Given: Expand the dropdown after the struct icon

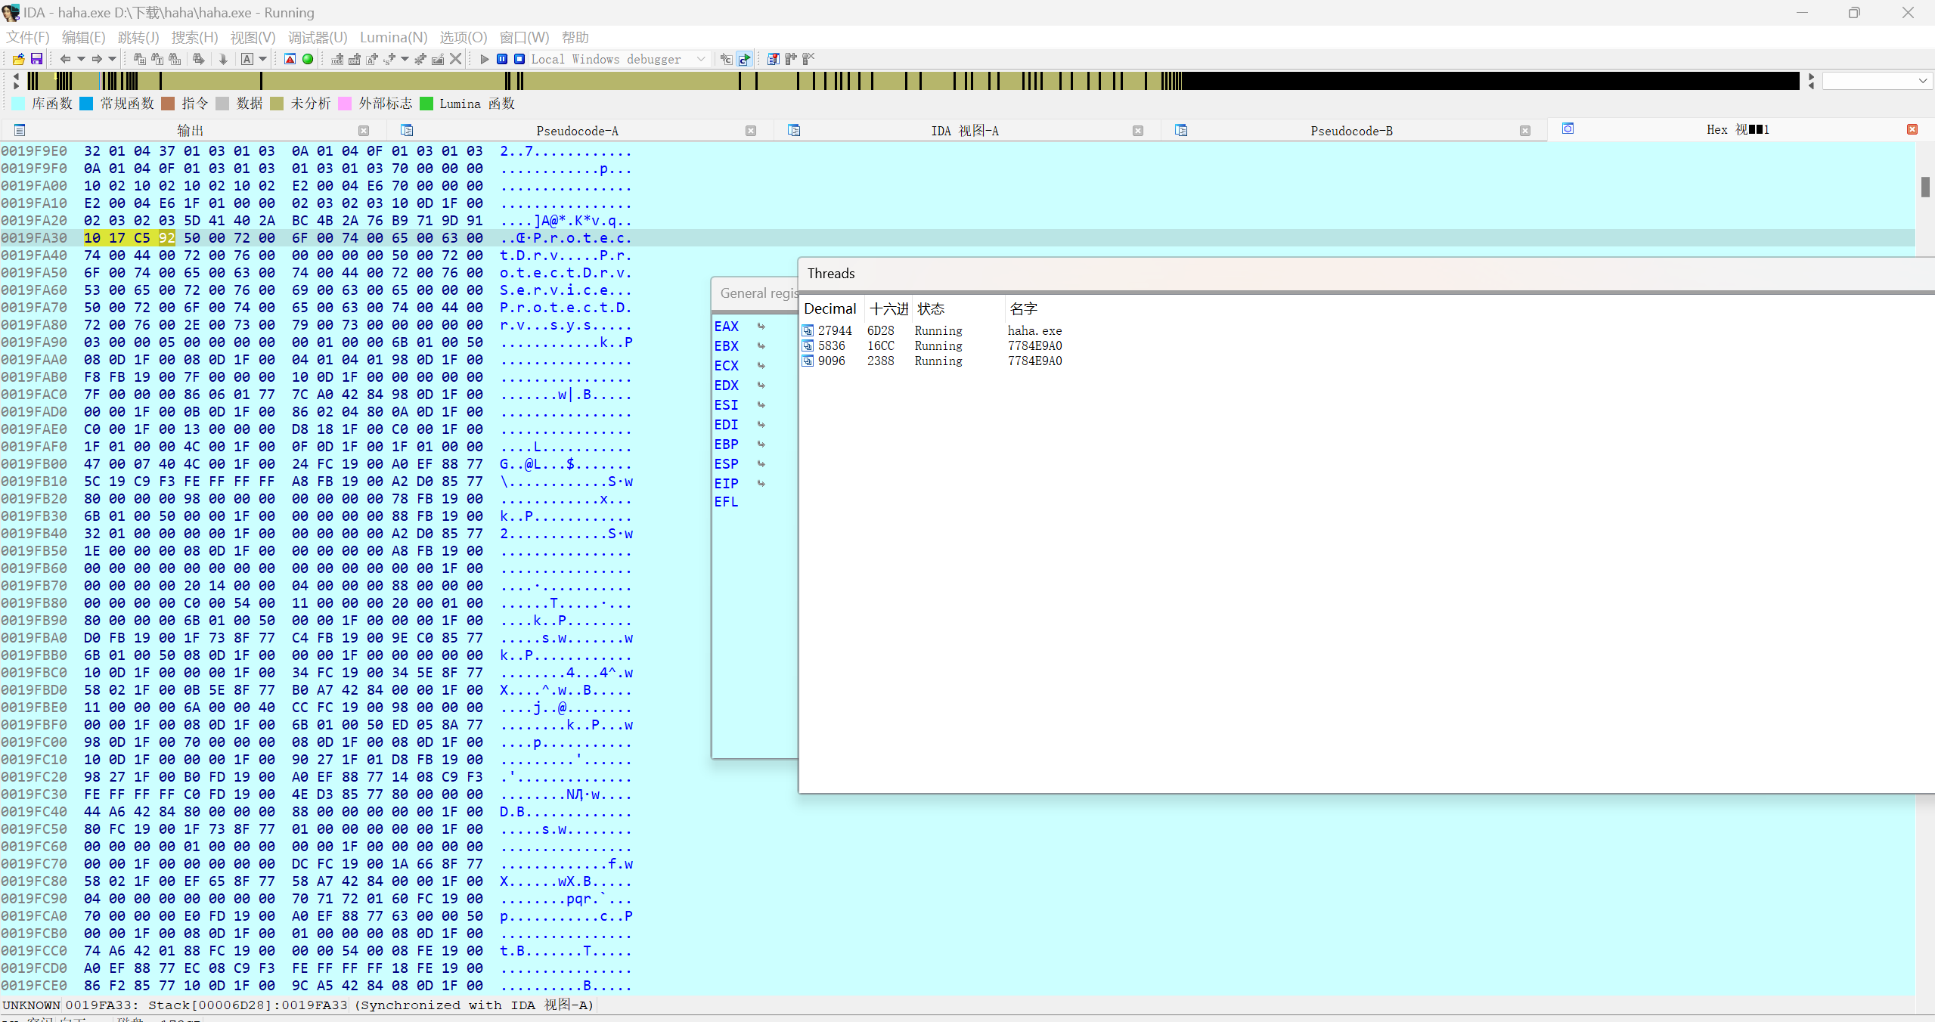Looking at the screenshot, I should click(405, 59).
